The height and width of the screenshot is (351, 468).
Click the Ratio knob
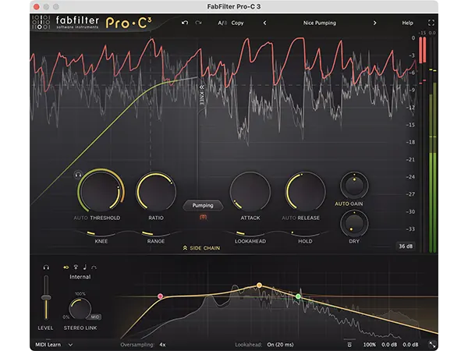(x=156, y=192)
